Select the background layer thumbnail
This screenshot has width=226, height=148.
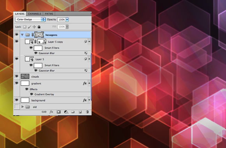tap(25, 100)
